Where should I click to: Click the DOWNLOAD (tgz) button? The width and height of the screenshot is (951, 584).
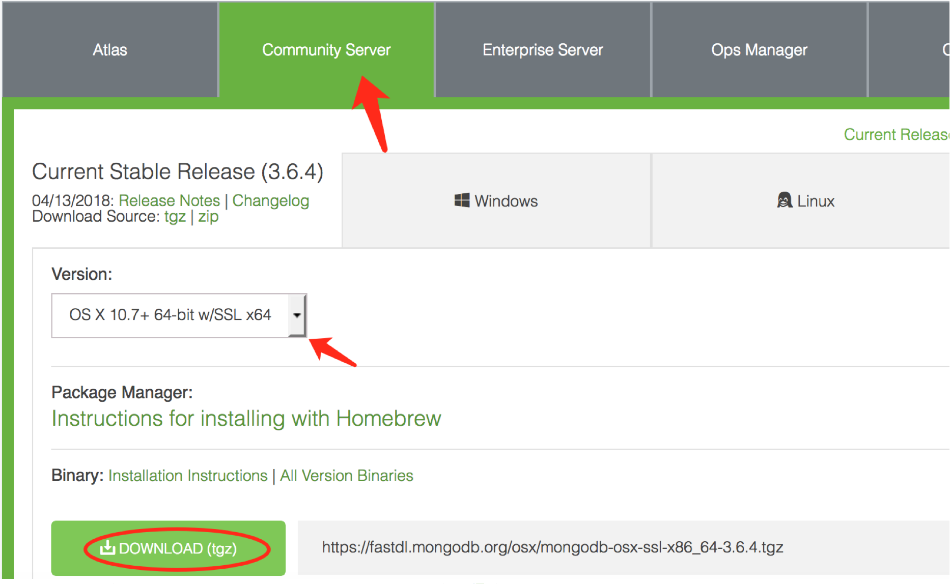tap(169, 548)
